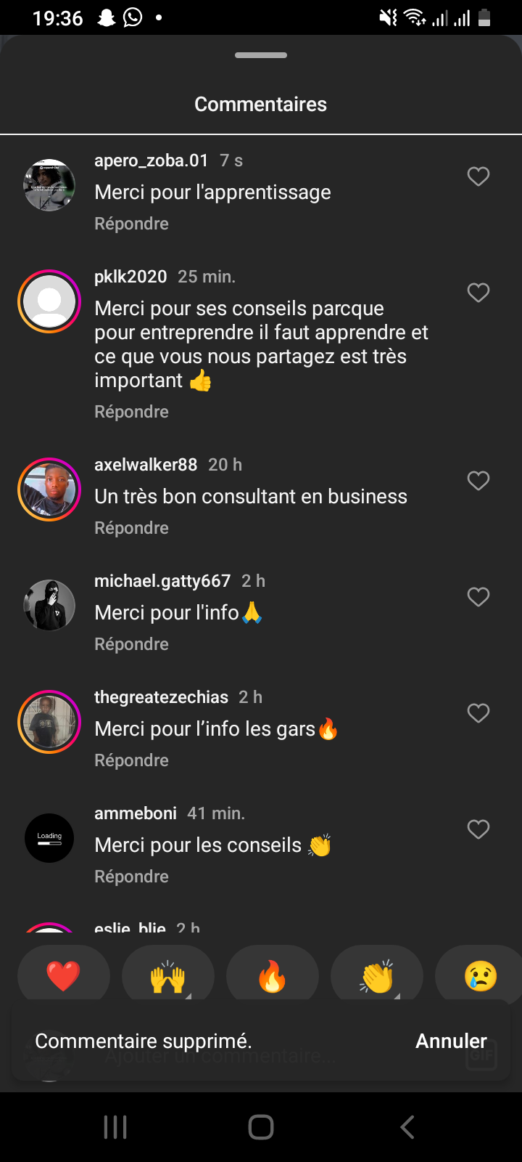
Task: Like axelwalker88's comment with heart
Action: point(478,481)
